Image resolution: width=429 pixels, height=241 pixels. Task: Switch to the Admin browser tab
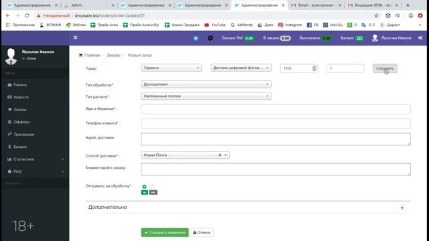89,5
